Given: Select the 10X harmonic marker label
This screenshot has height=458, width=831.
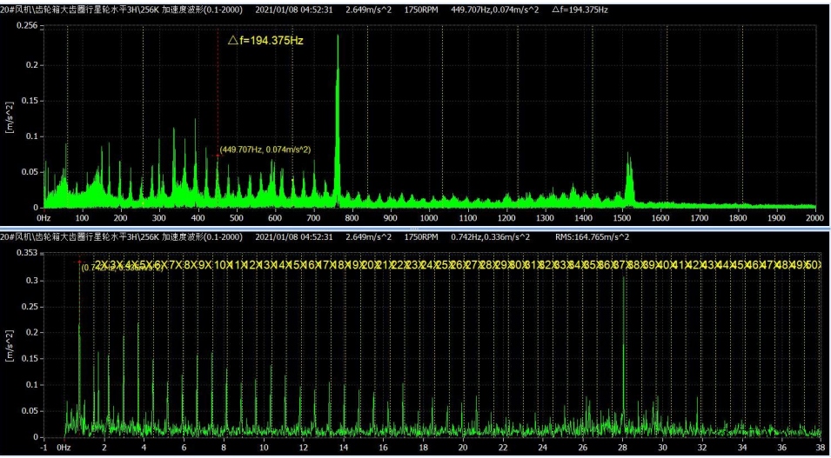Looking at the screenshot, I should tap(221, 264).
